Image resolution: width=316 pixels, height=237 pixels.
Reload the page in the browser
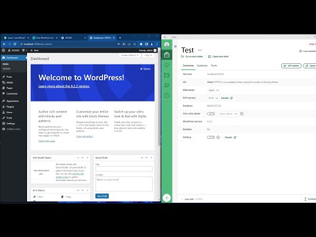pyautogui.click(x=14, y=44)
